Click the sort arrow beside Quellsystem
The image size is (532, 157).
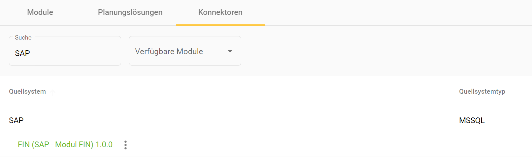click(x=53, y=92)
